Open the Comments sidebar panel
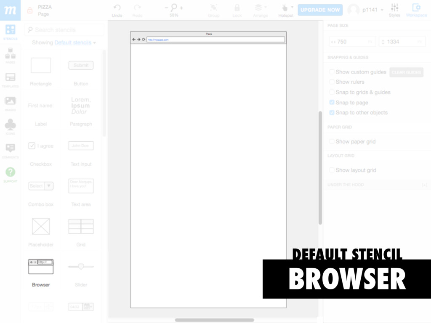This screenshot has width=431, height=323. pos(10,151)
